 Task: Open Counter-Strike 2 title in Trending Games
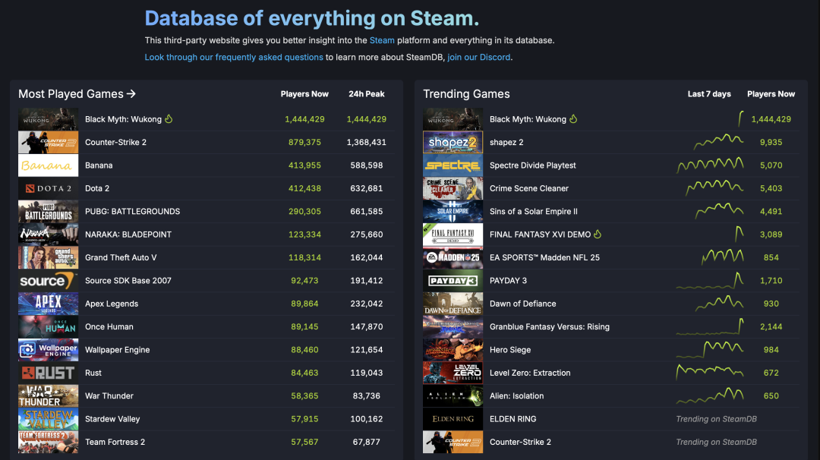(520, 442)
